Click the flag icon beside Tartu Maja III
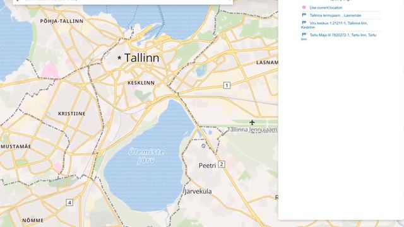Viewport: 404px width, 227px height. [304, 35]
